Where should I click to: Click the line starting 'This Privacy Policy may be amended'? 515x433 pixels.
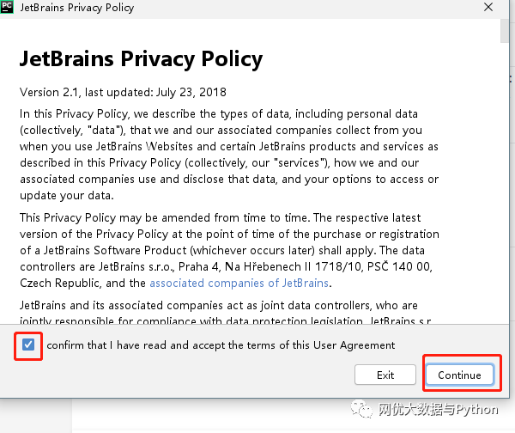[220, 218]
